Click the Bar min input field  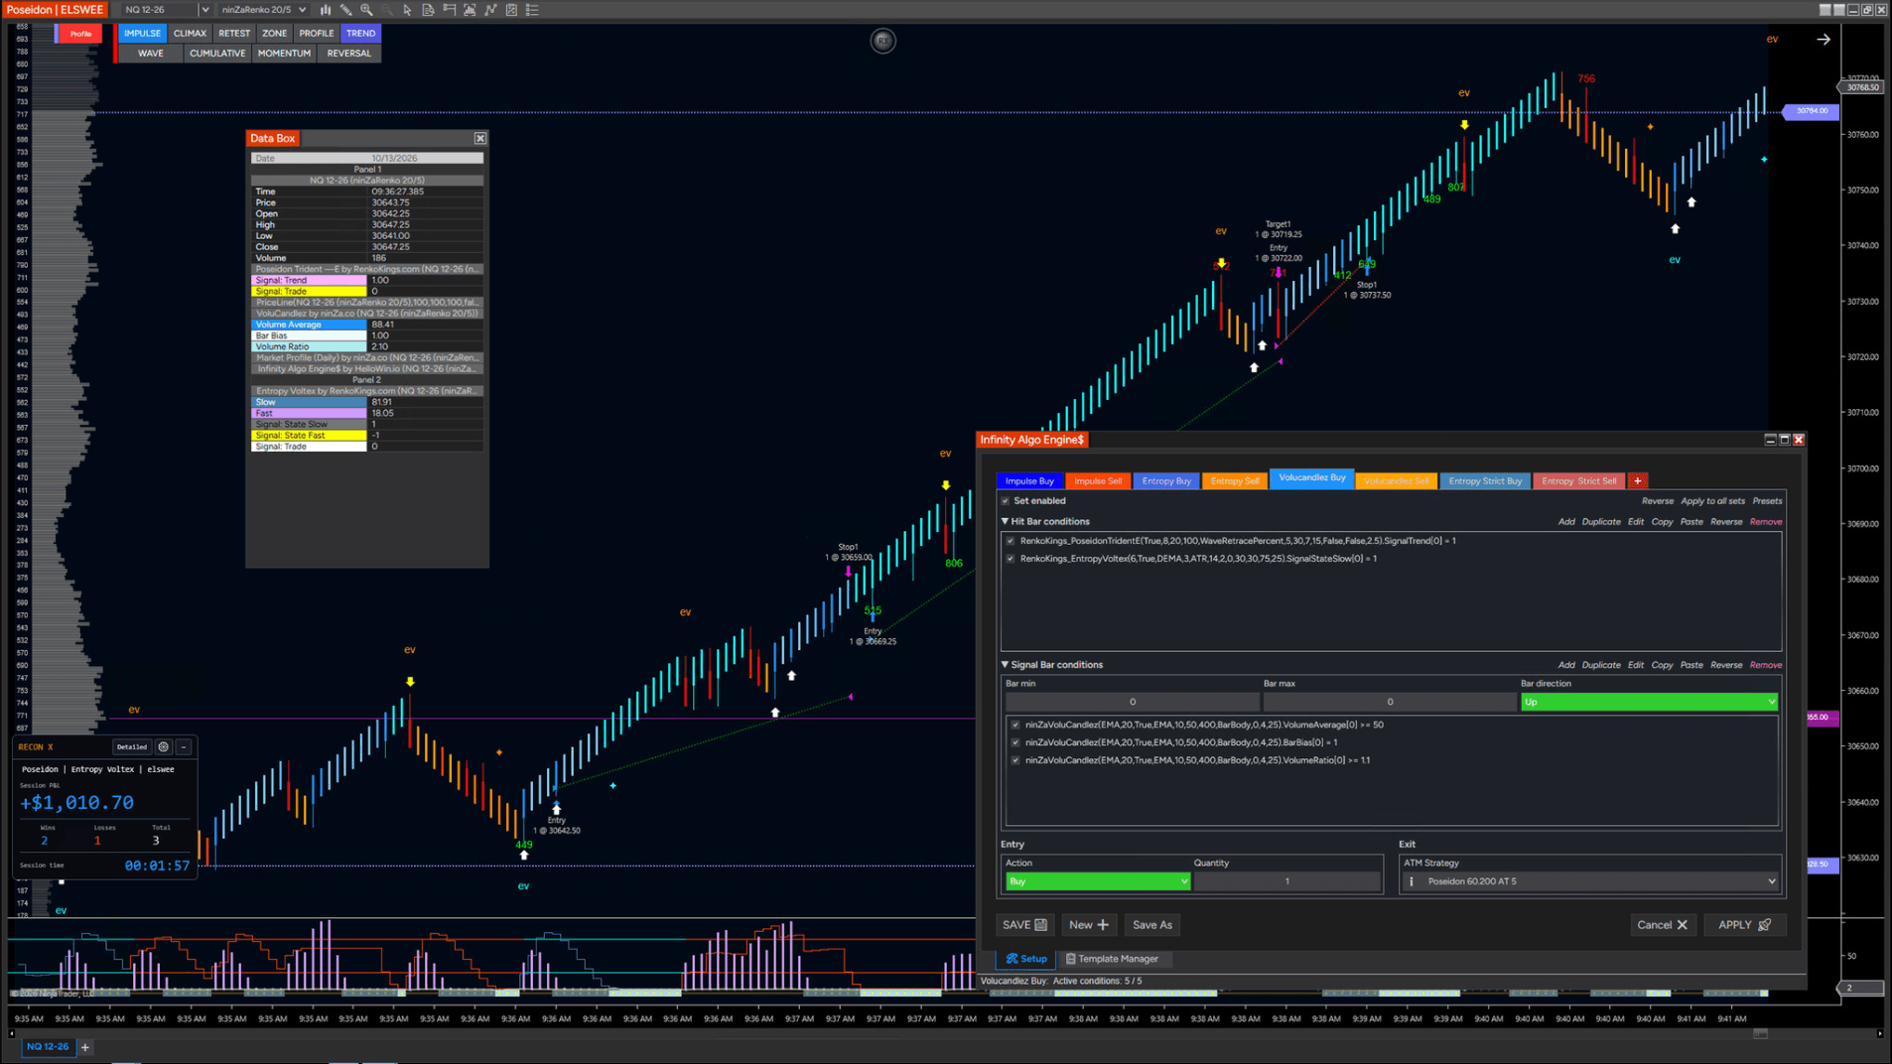pos(1132,703)
